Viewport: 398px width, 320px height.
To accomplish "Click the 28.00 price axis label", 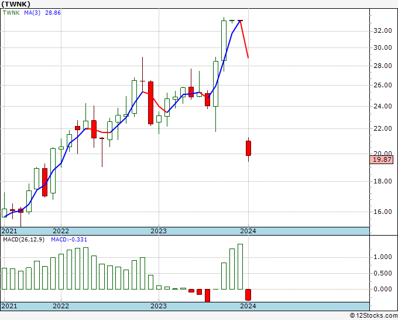I will (383, 66).
